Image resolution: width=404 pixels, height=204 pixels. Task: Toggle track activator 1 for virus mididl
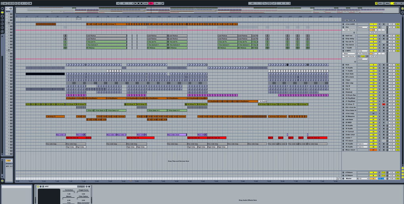[373, 24]
